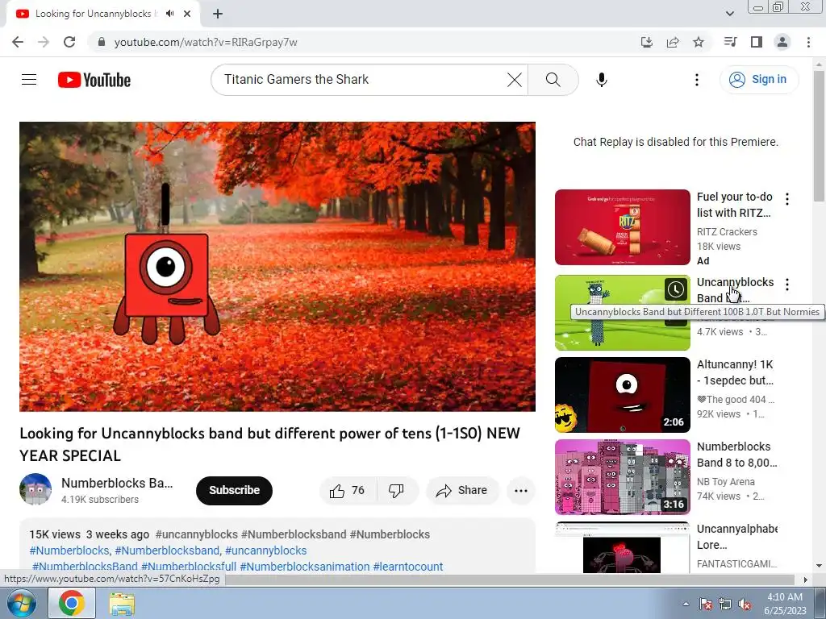Screen dimensions: 826x619
Task: Open more actions ellipsis beside Share
Action: tap(520, 491)
